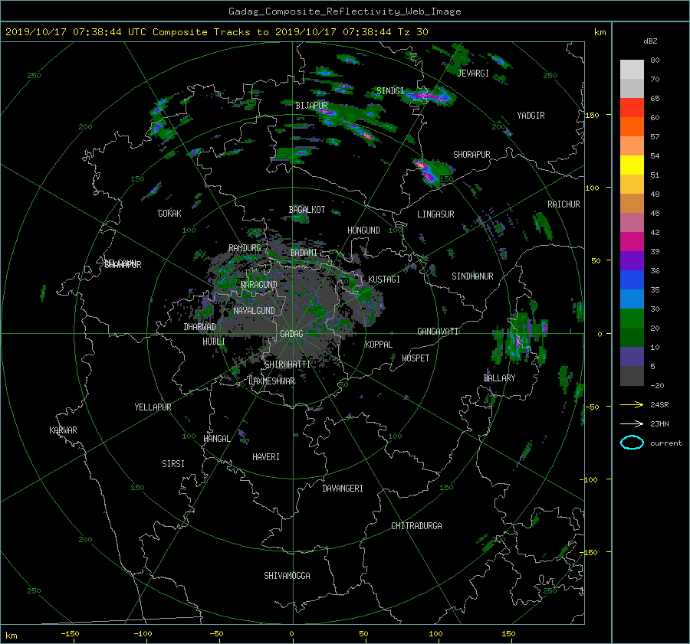Click the BADAMI city label
Screen dimensions: 690x644
tap(304, 253)
